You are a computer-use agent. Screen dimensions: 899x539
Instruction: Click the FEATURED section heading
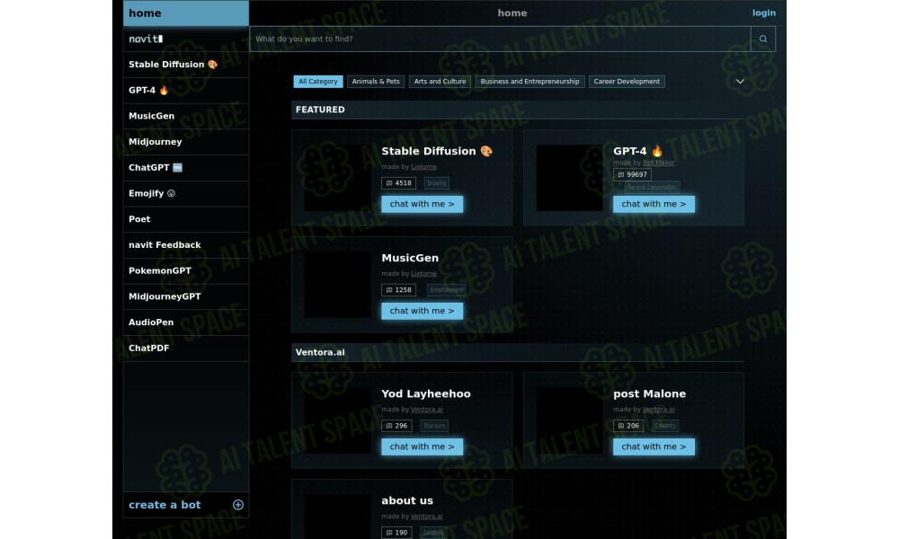pyautogui.click(x=320, y=110)
